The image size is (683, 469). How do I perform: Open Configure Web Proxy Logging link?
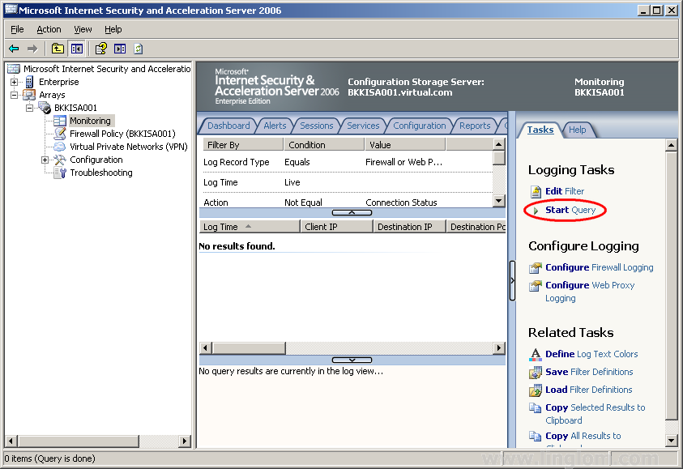click(590, 292)
